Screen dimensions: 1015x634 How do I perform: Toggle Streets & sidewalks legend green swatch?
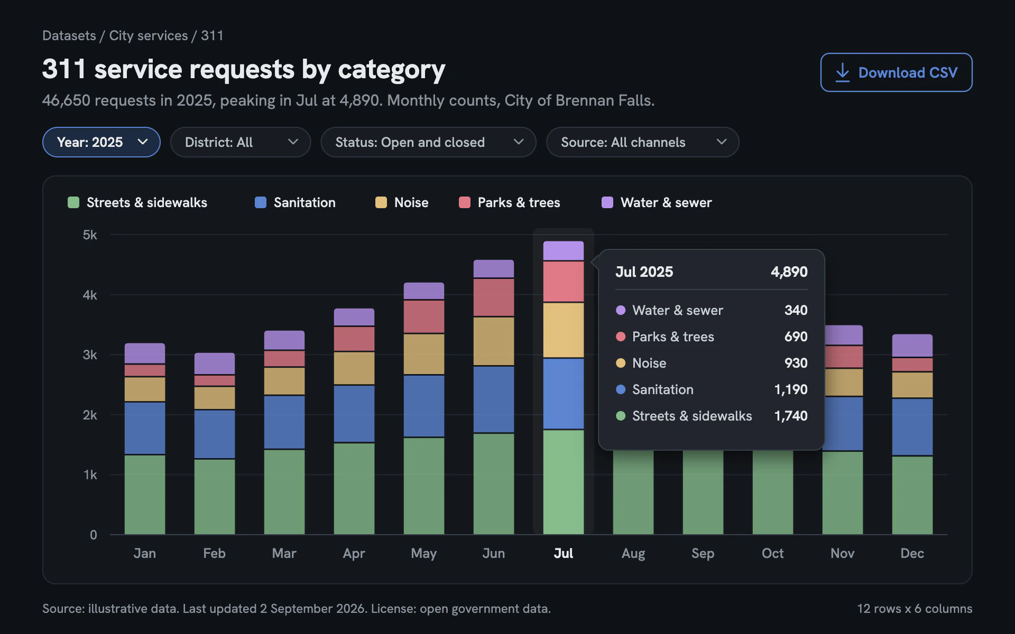[x=73, y=202]
